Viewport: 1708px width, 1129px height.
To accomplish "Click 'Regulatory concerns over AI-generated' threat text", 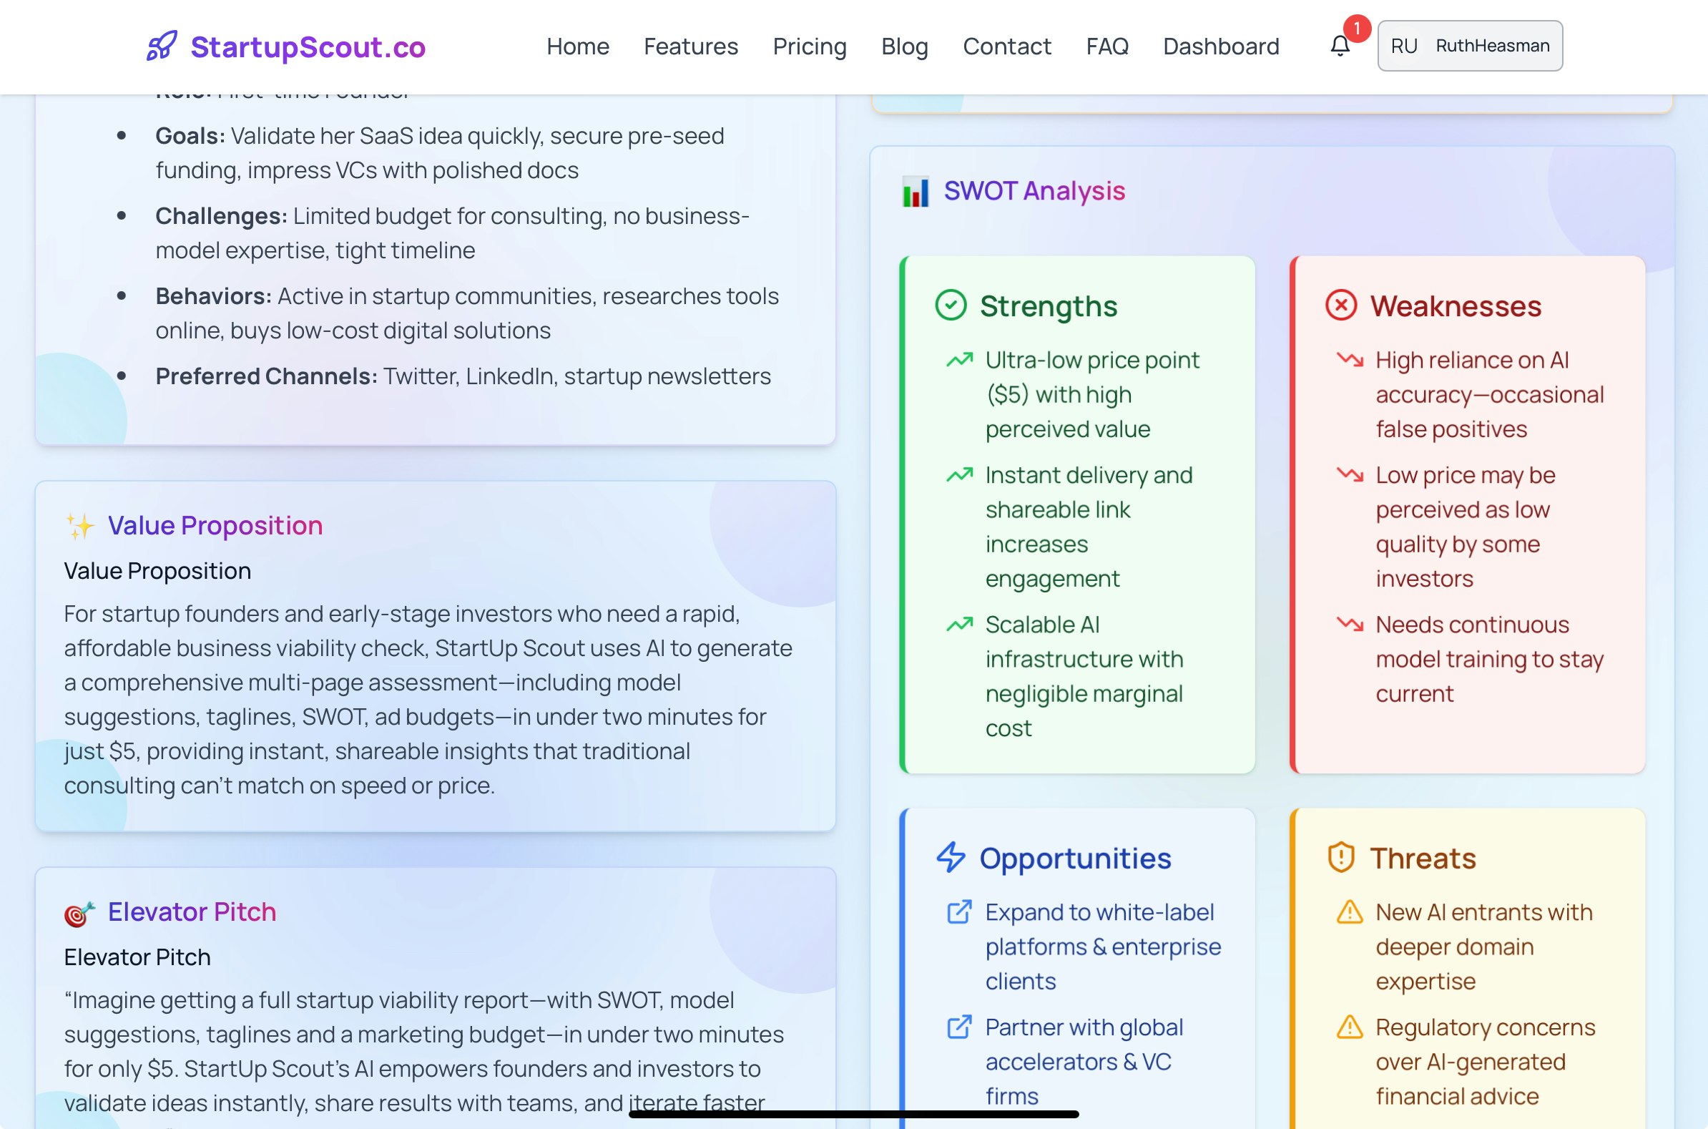I will 1485,1061.
